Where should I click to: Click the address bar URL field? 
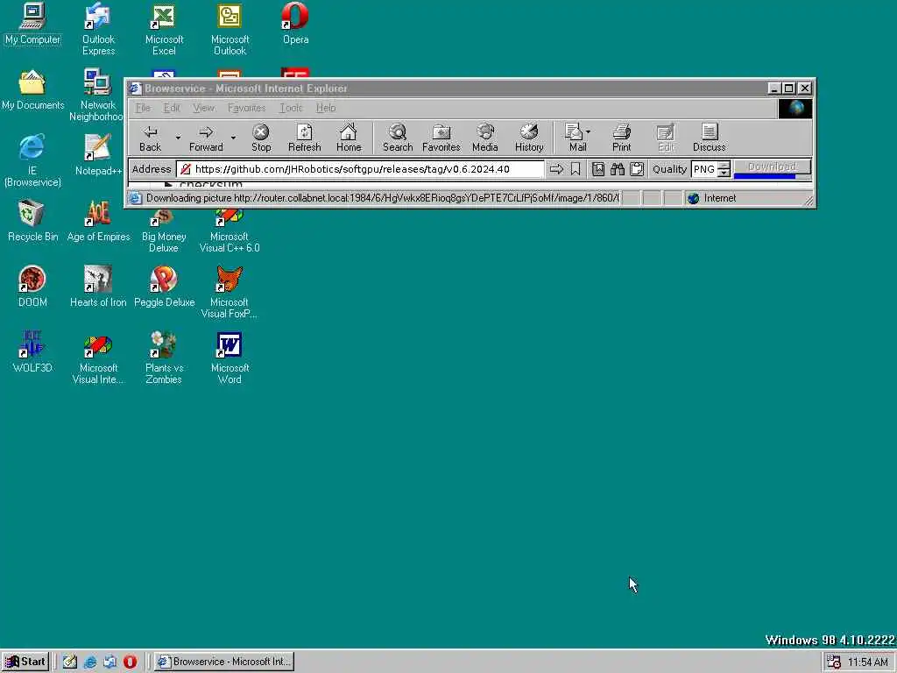tap(360, 169)
